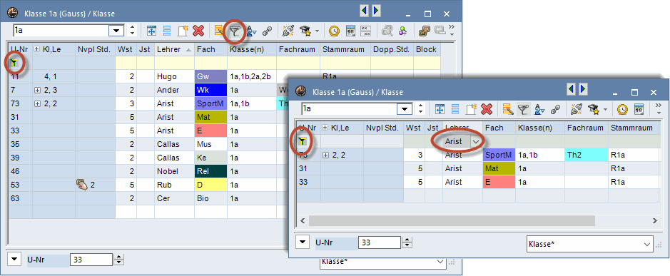Click graduation cap star icon in back window

305,31
